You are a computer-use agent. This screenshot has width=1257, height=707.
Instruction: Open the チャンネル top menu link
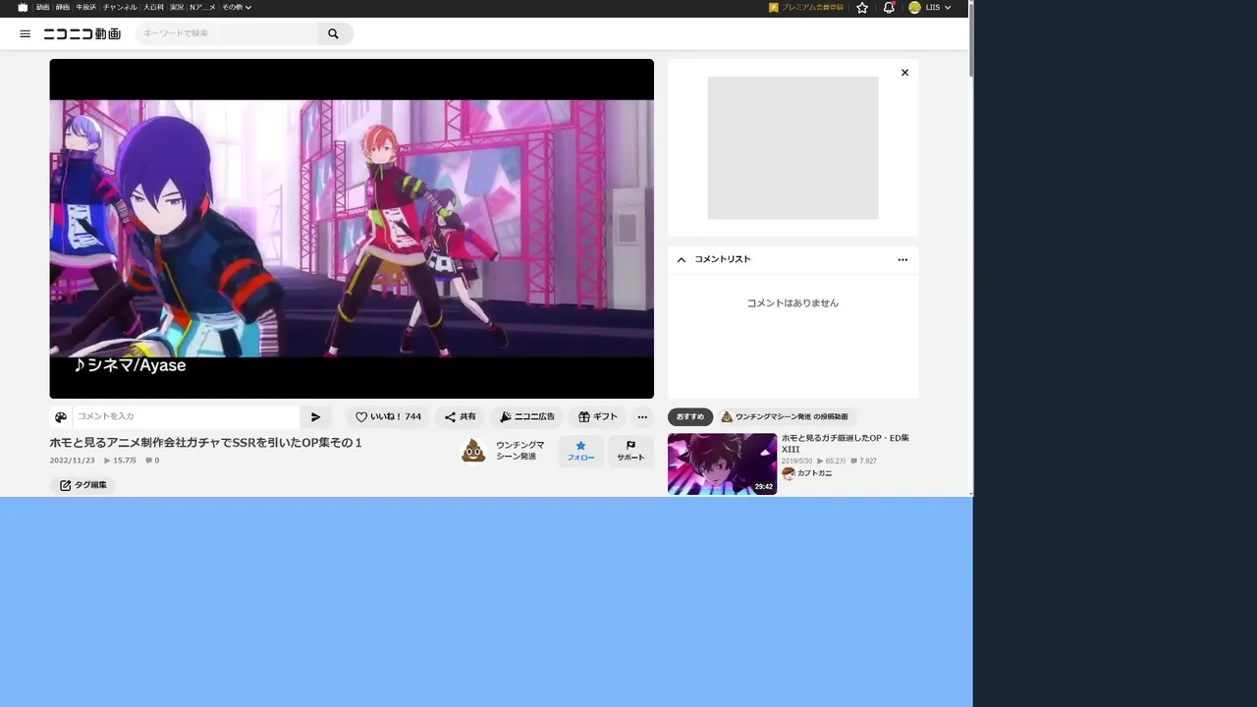(x=120, y=7)
